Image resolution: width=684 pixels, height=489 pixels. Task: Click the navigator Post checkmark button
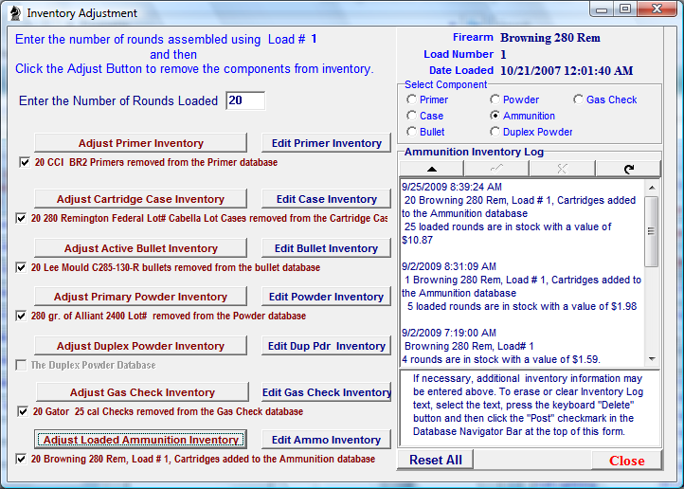point(496,169)
